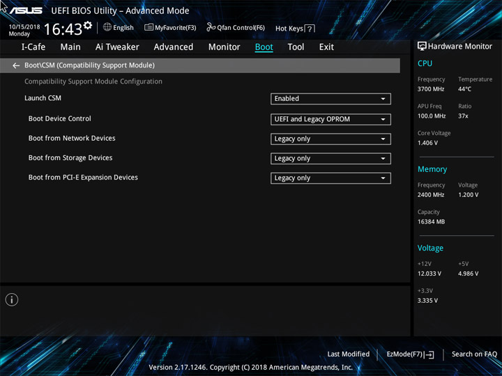Open Search on FAQ

(474, 354)
